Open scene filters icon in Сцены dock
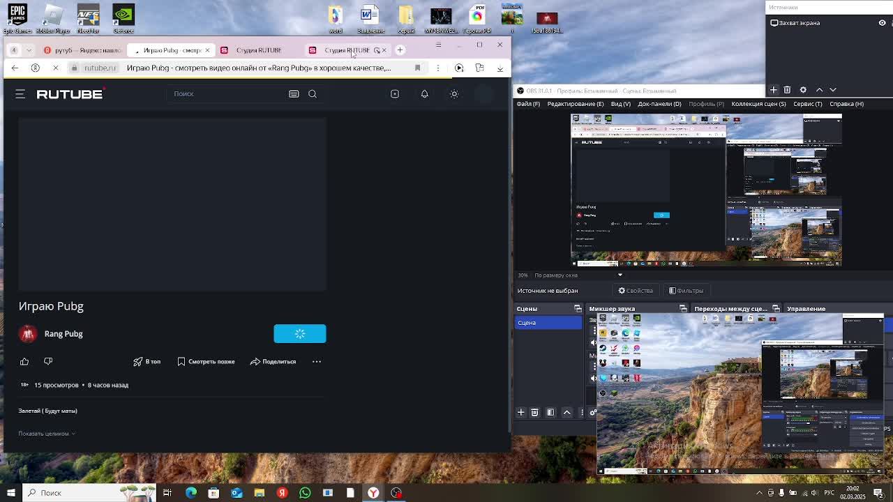This screenshot has width=893, height=502. tap(550, 413)
